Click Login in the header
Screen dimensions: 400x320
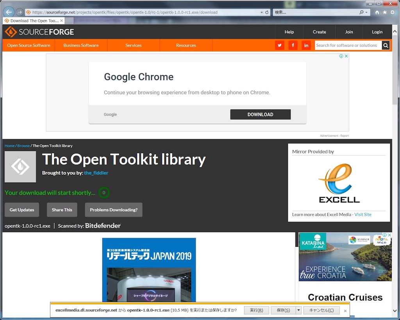point(377,32)
